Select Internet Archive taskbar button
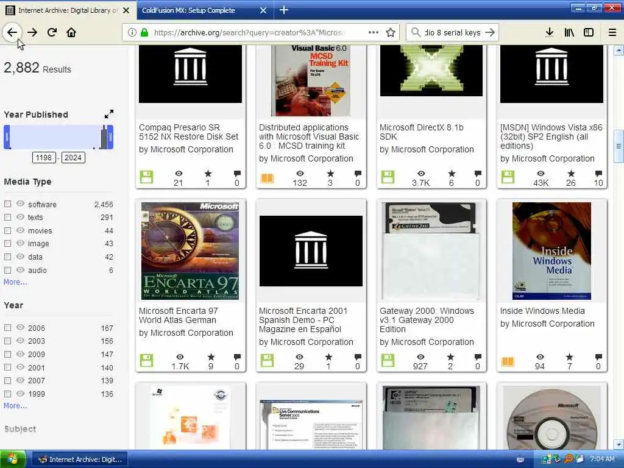The image size is (624, 468). [x=80, y=459]
